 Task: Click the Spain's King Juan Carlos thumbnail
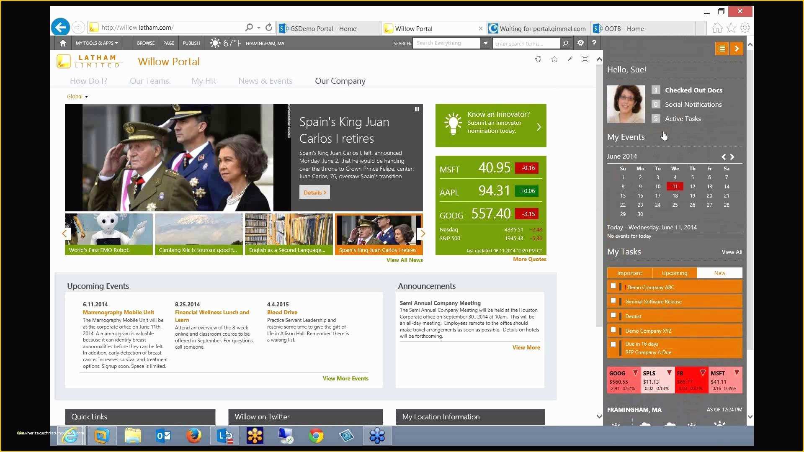click(x=378, y=234)
